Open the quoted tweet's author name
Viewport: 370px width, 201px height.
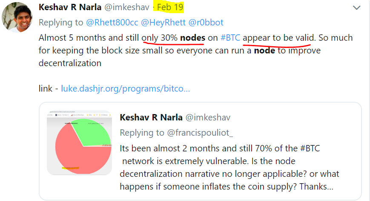(151, 117)
